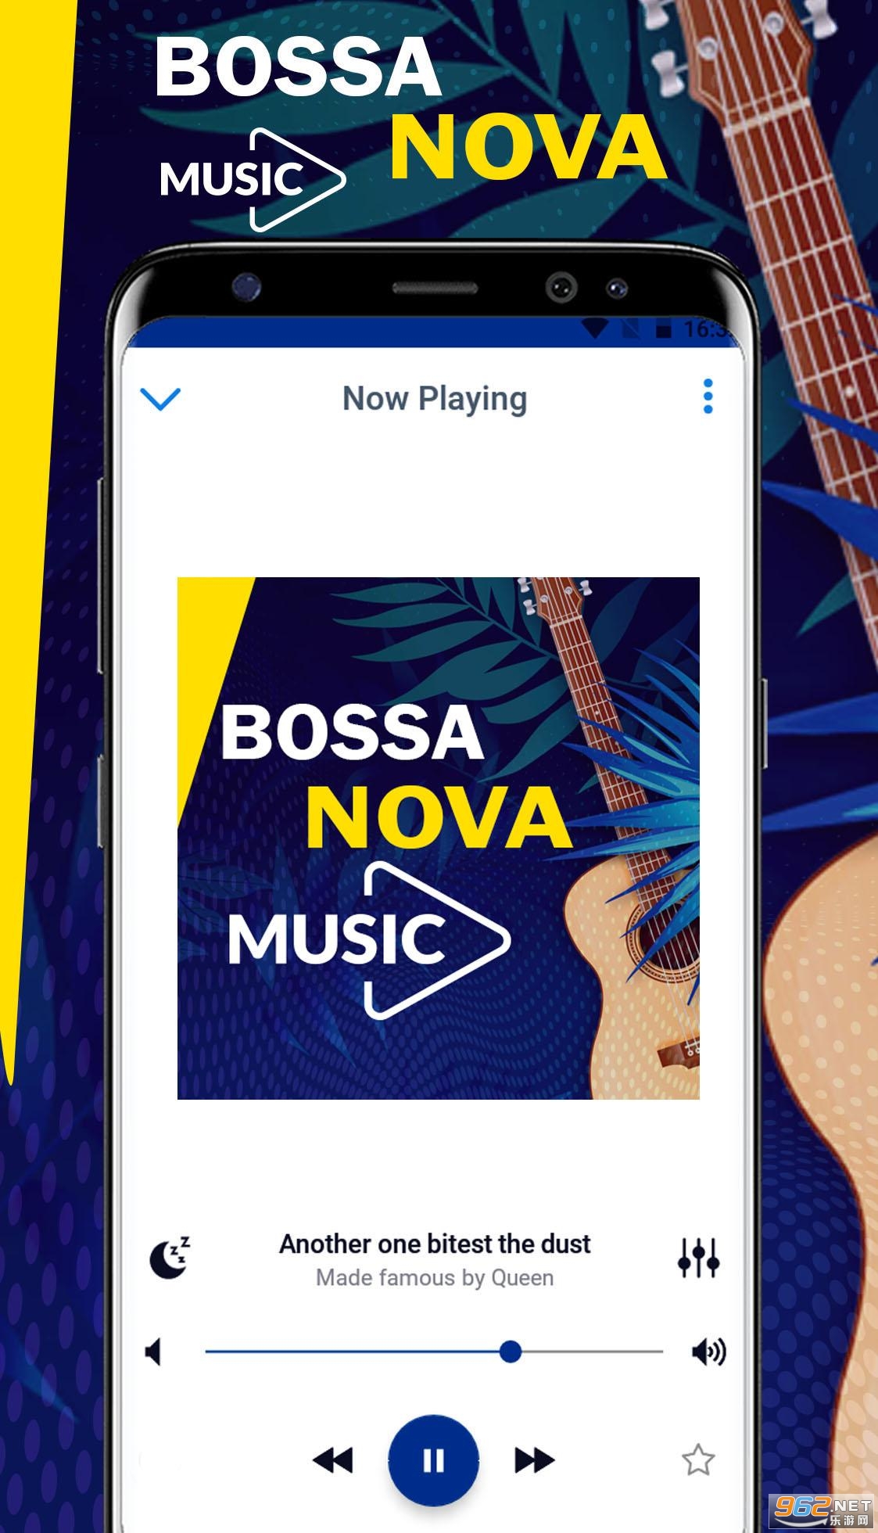Viewport: 878px width, 1533px height.
Task: Click the volume slider knob
Action: click(x=511, y=1351)
